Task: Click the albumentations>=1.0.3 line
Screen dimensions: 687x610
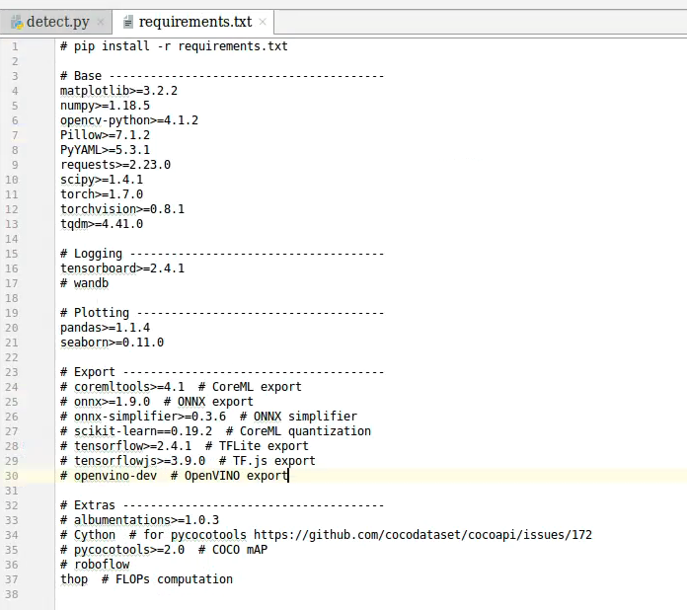Action: [139, 520]
